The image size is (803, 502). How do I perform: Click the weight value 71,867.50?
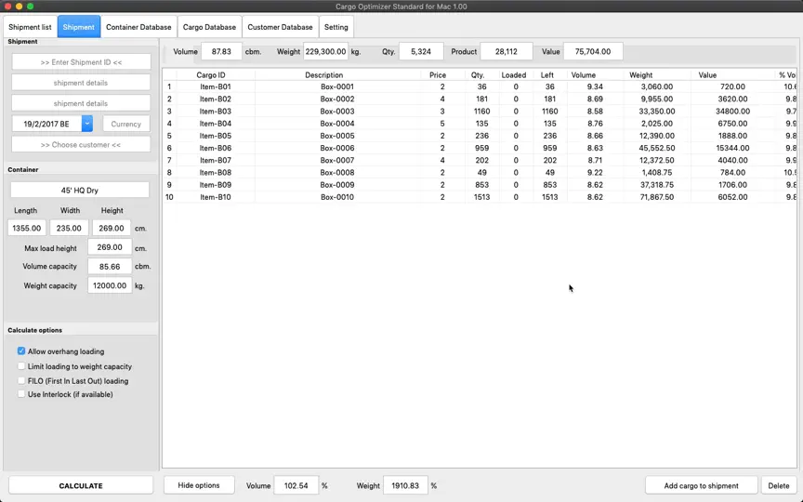pos(656,197)
